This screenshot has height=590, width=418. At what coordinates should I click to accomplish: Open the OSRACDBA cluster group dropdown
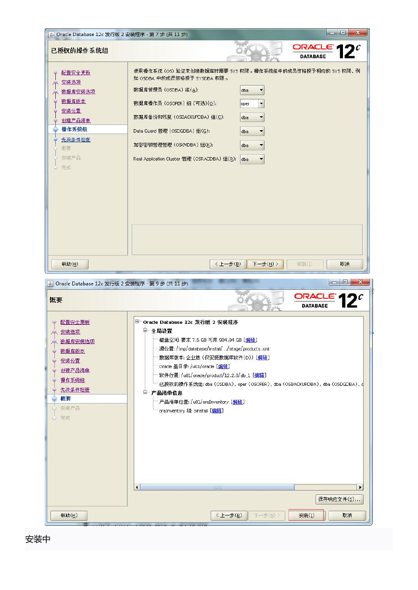pyautogui.click(x=253, y=159)
